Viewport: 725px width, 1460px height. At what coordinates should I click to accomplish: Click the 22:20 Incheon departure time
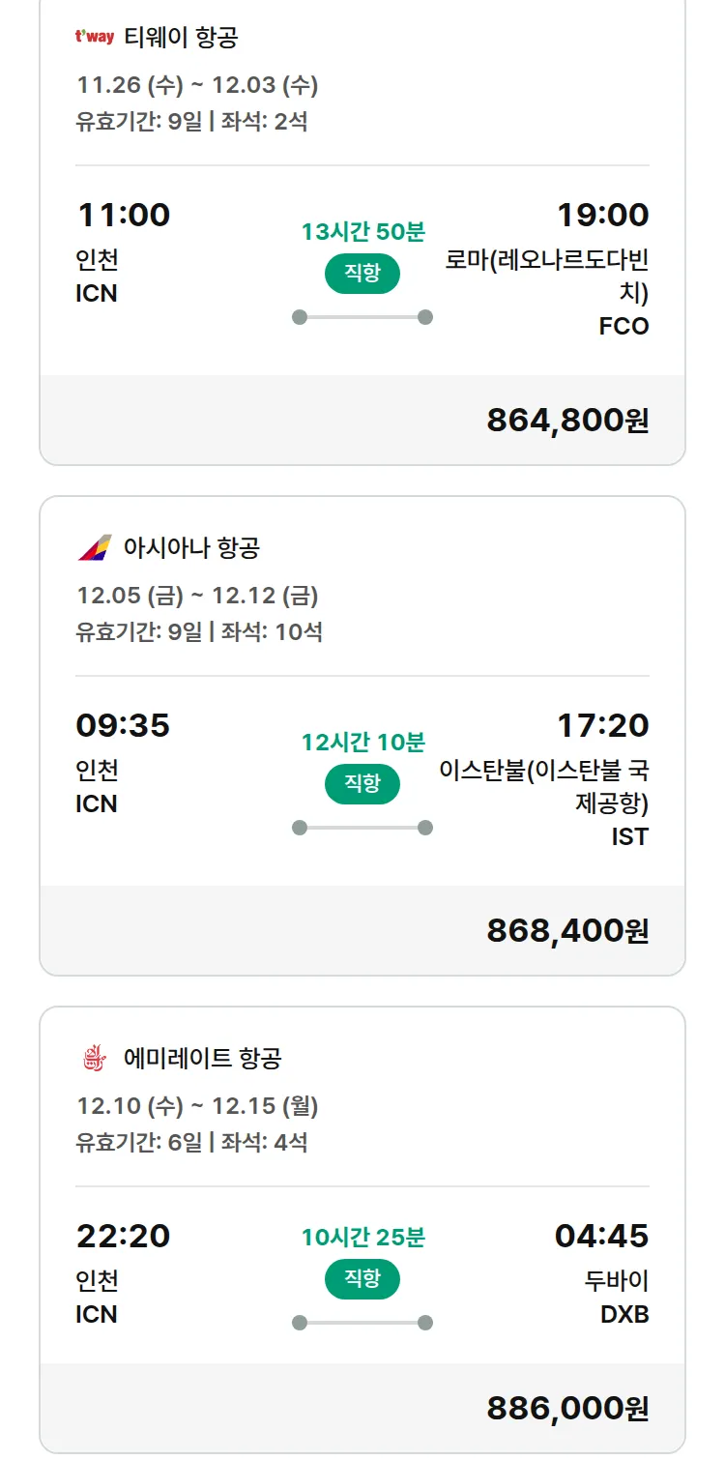point(123,1236)
